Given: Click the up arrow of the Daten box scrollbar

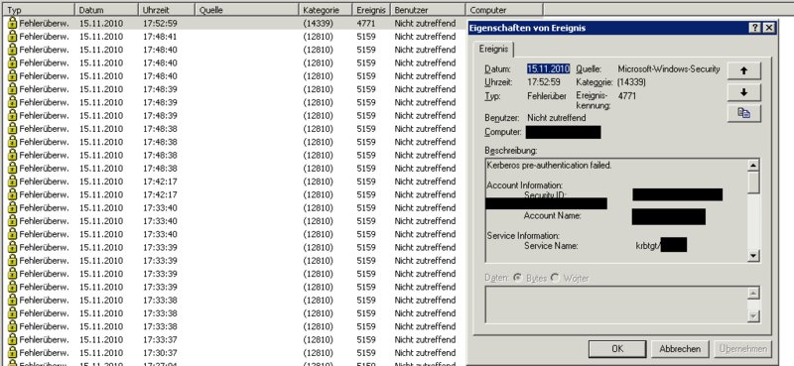Looking at the screenshot, I should (753, 294).
